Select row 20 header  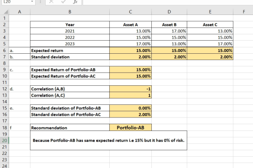(x=5, y=140)
